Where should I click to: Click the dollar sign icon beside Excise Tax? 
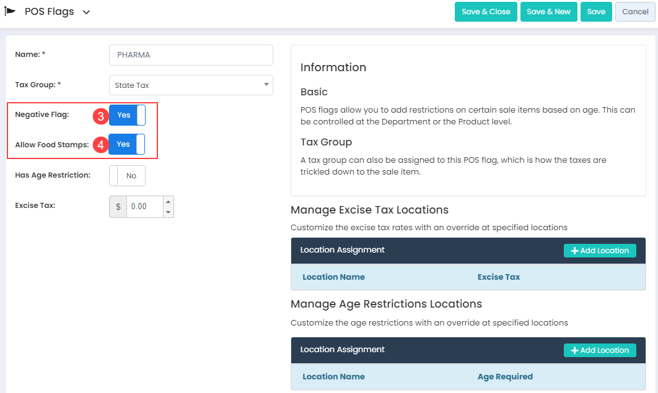[118, 207]
